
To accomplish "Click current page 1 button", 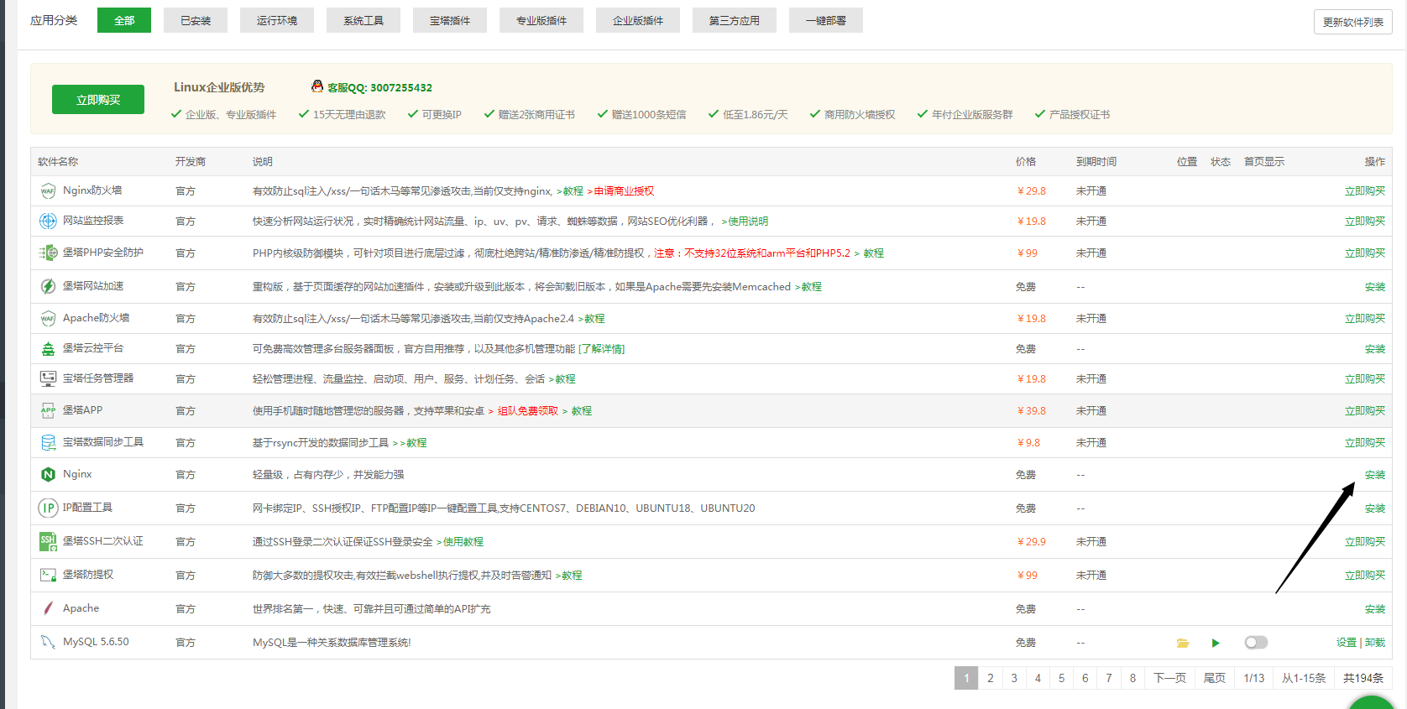I will pos(966,678).
